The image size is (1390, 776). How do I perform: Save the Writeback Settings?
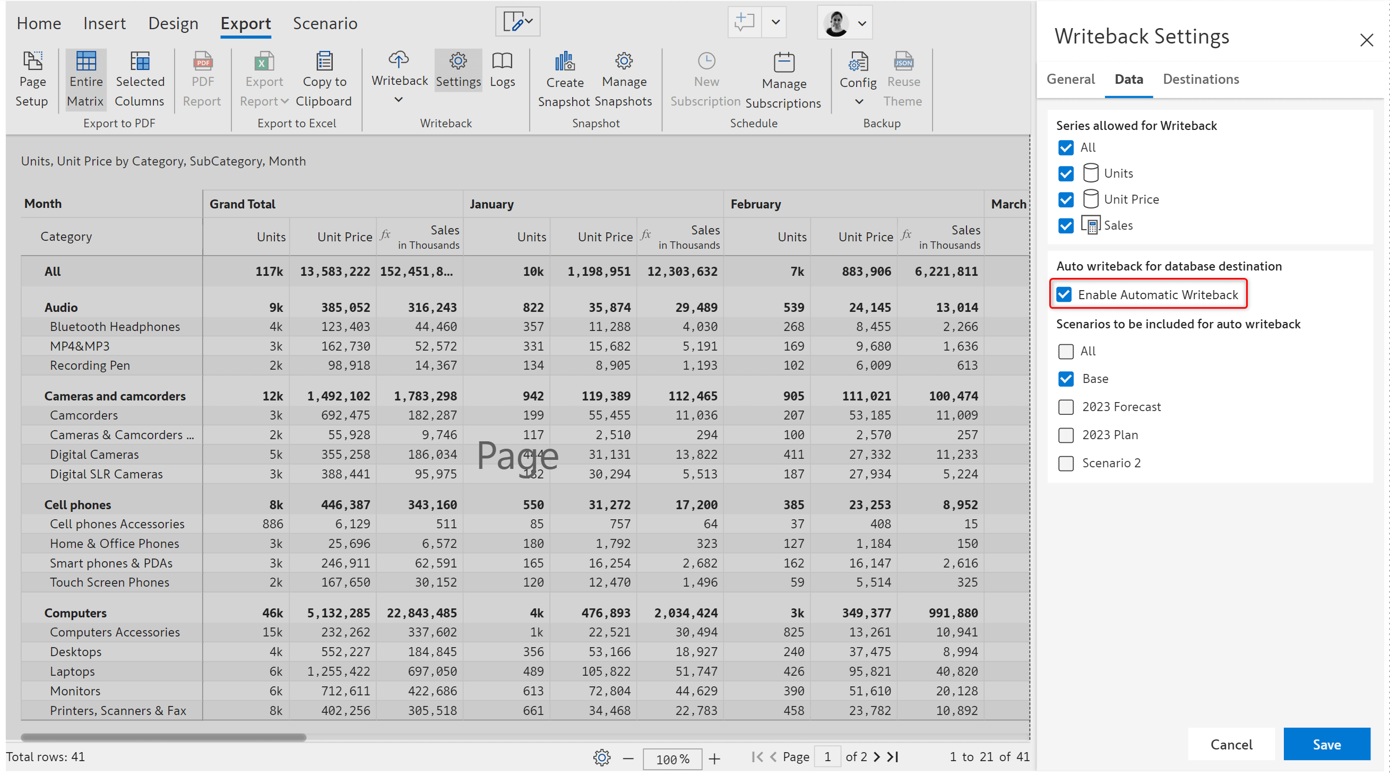point(1327,744)
